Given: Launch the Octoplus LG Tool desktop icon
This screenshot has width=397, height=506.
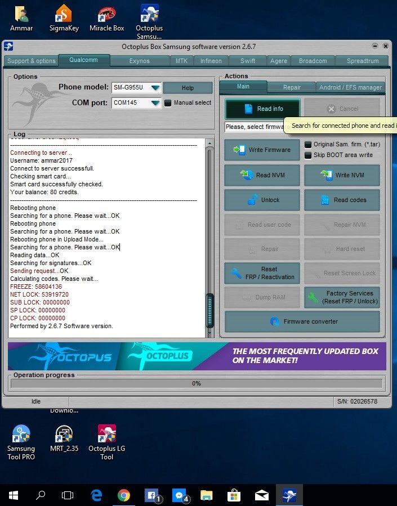Looking at the screenshot, I should click(106, 440).
